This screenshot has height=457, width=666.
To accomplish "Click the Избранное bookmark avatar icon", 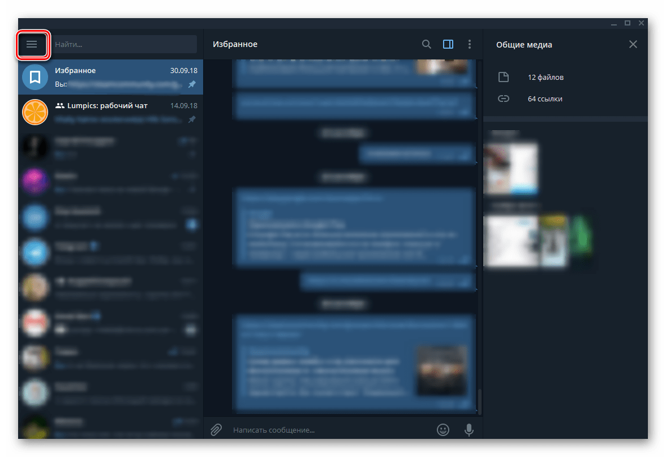I will 35,77.
